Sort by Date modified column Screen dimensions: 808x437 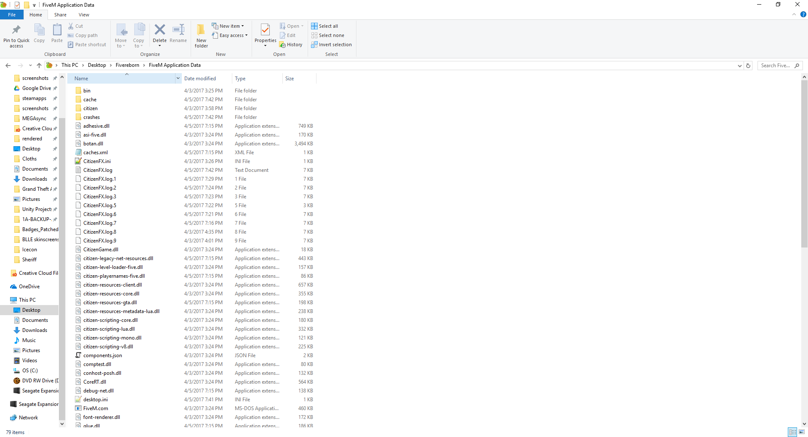coord(206,78)
